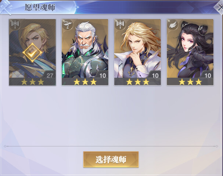Click the level 10 badge on the black-haired card
This screenshot has width=223, height=176.
tap(208, 76)
